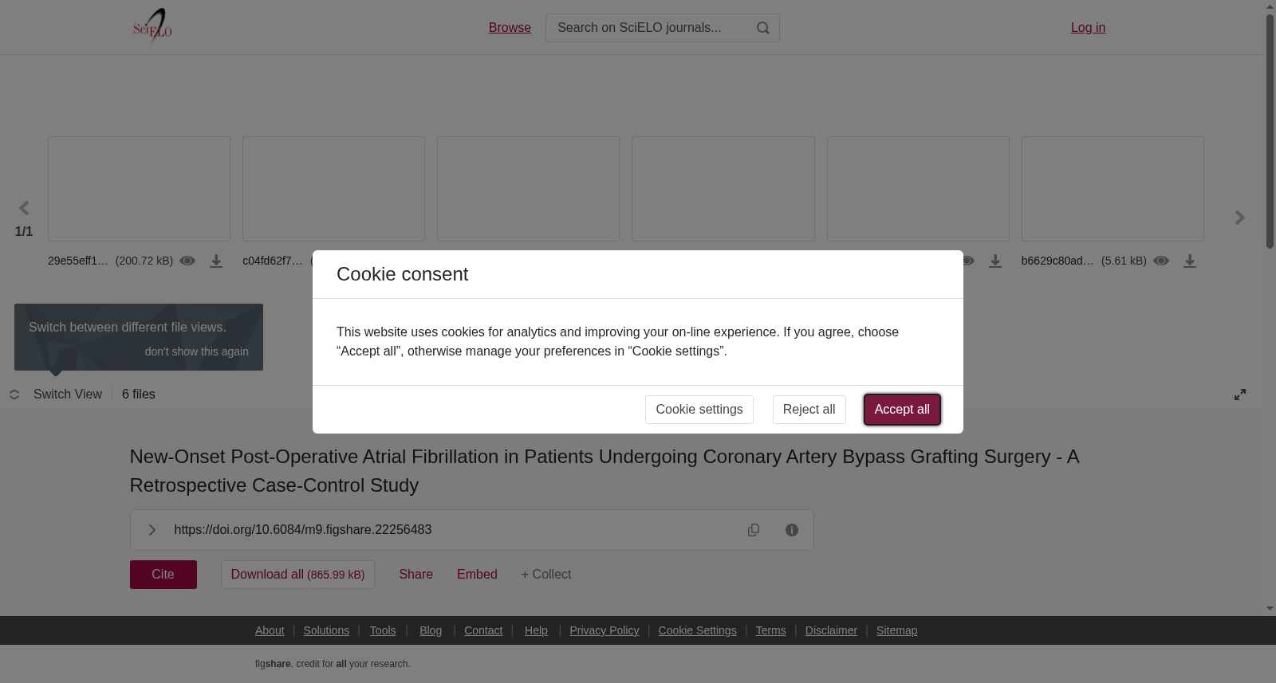Toggle Switch View for files

coord(56,394)
